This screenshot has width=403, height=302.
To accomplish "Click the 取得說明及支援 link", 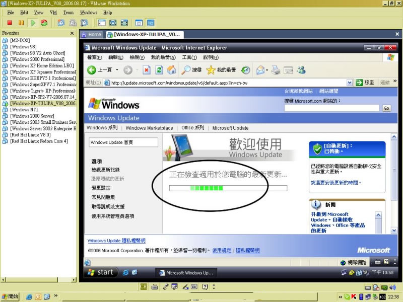I will coord(108,206).
